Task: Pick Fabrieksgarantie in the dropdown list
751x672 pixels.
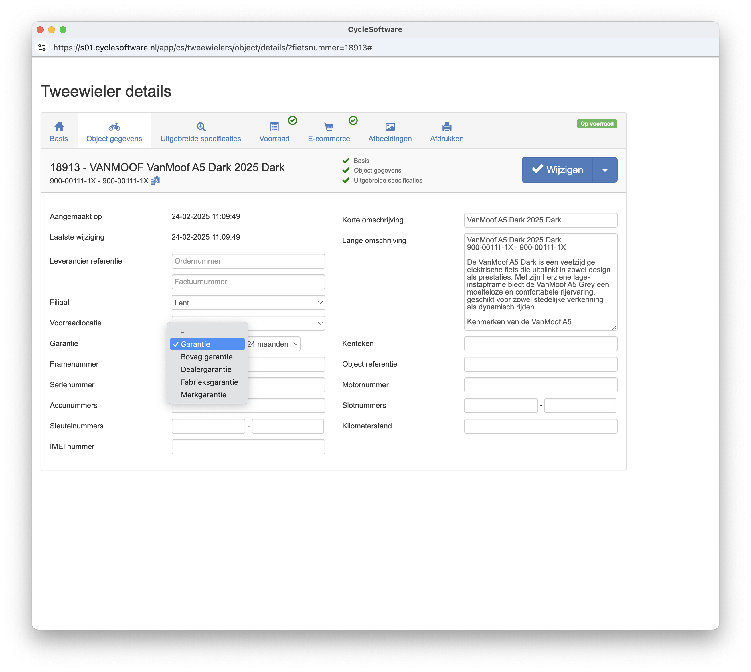Action: tap(207, 382)
